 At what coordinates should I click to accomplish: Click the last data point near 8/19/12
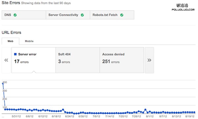pos(194,112)
